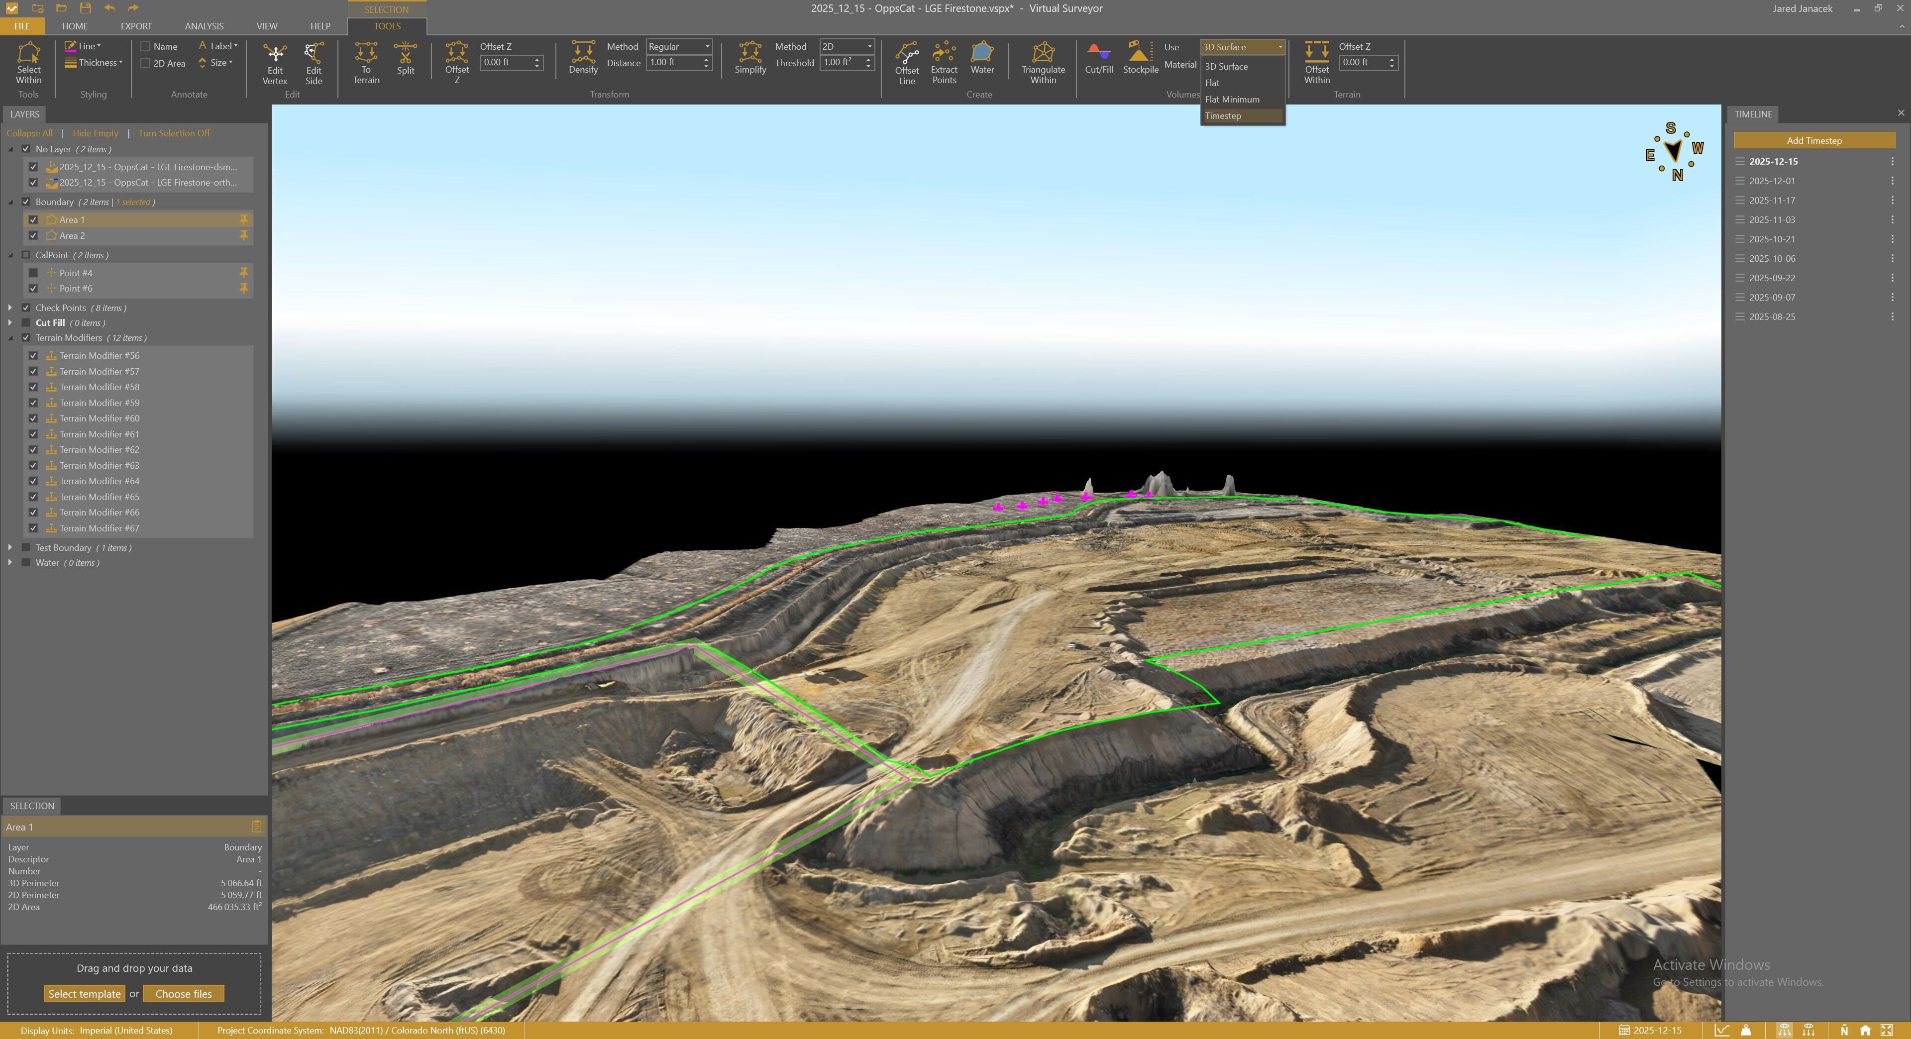Click the Hide Empty link
Image resolution: width=1911 pixels, height=1039 pixels.
(96, 133)
